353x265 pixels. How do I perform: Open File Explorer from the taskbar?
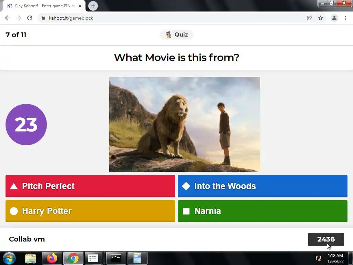[31, 258]
